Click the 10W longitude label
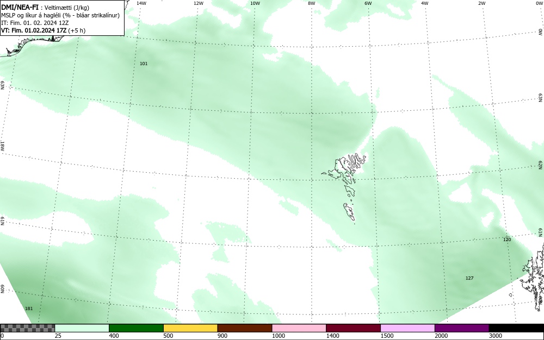This screenshot has height=340, width=544. 255,3
